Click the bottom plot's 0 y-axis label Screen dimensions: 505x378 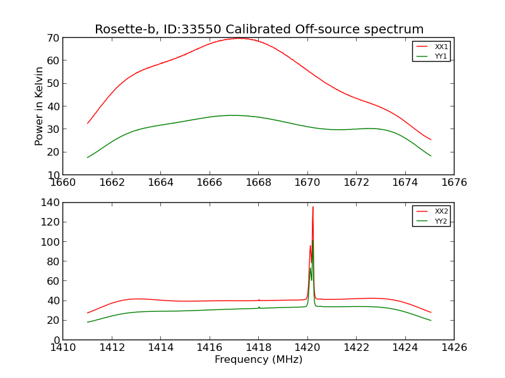pyautogui.click(x=57, y=340)
